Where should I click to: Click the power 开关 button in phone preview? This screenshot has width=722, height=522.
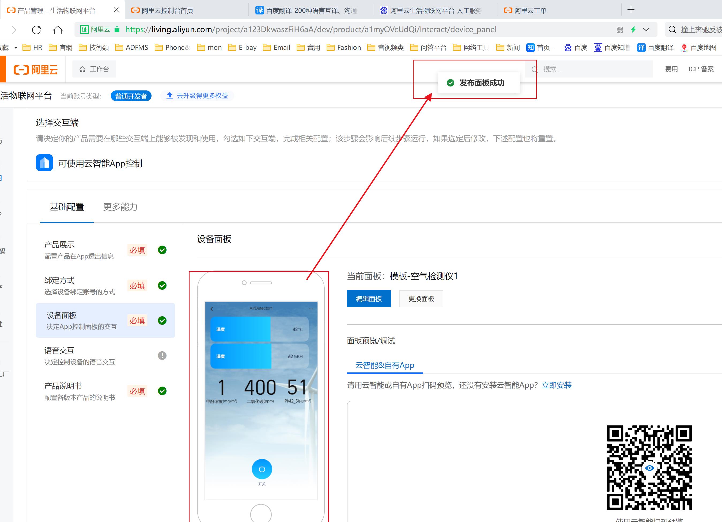click(262, 469)
